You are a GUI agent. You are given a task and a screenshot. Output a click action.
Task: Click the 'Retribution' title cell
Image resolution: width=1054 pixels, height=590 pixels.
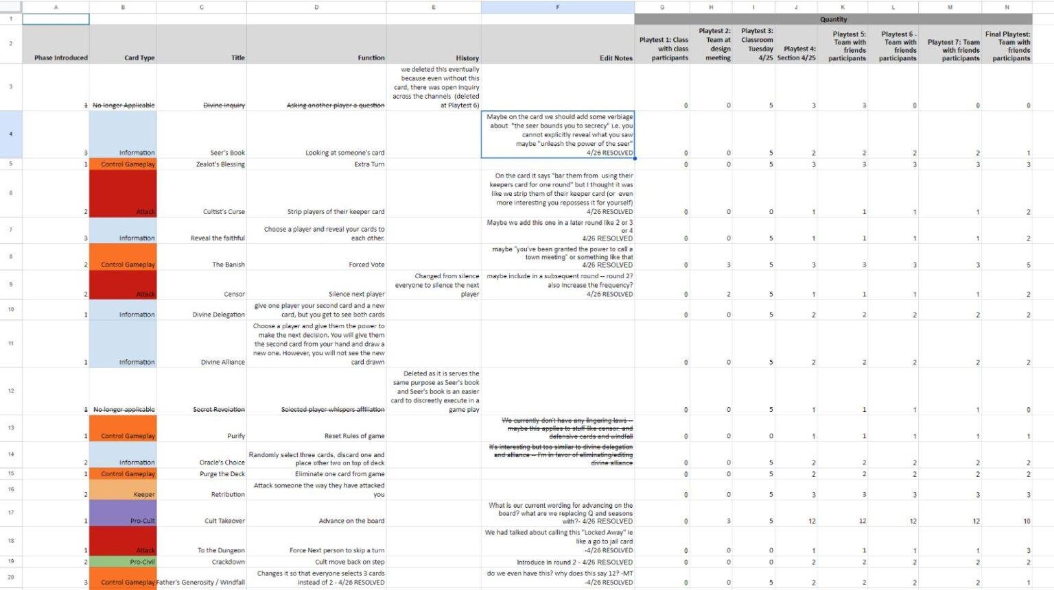[202, 489]
